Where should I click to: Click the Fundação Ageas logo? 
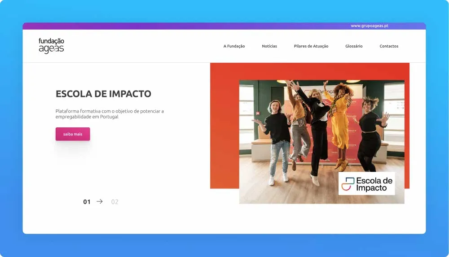tap(51, 46)
